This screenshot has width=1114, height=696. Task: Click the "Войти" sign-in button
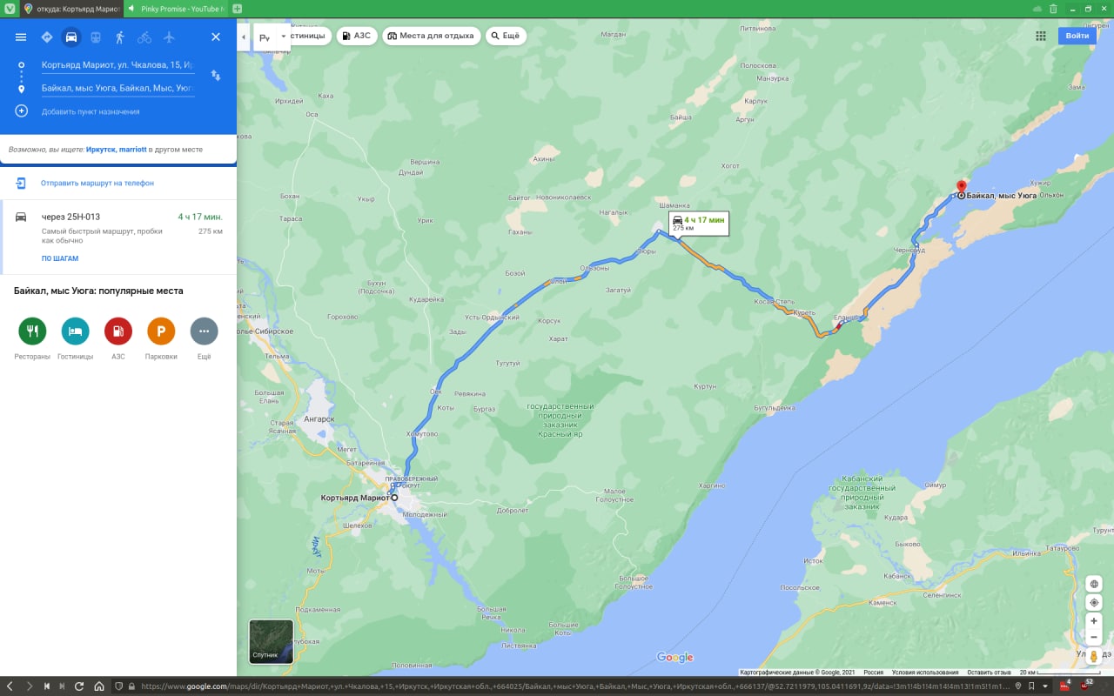coord(1077,36)
